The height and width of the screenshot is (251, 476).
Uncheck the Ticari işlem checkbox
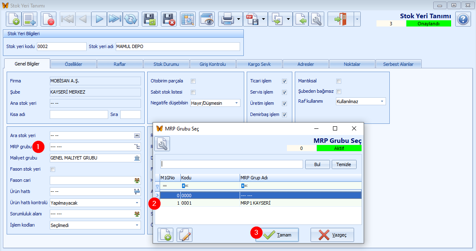[x=284, y=81]
